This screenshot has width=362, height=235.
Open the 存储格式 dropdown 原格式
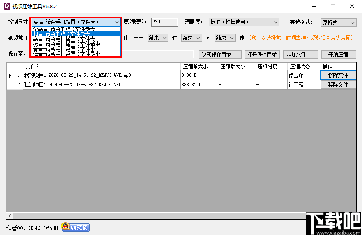[x=338, y=22]
